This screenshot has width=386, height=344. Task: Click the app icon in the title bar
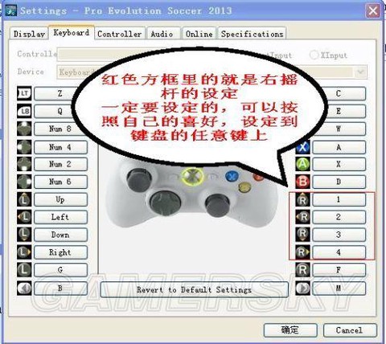(11, 10)
